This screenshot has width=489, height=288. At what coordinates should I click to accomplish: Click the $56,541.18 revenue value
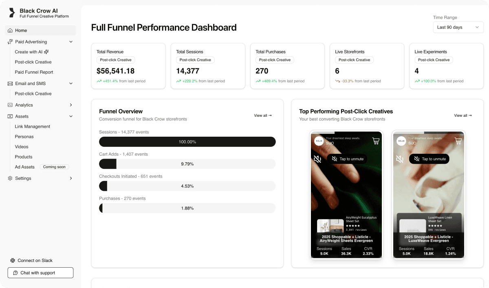[x=115, y=71]
